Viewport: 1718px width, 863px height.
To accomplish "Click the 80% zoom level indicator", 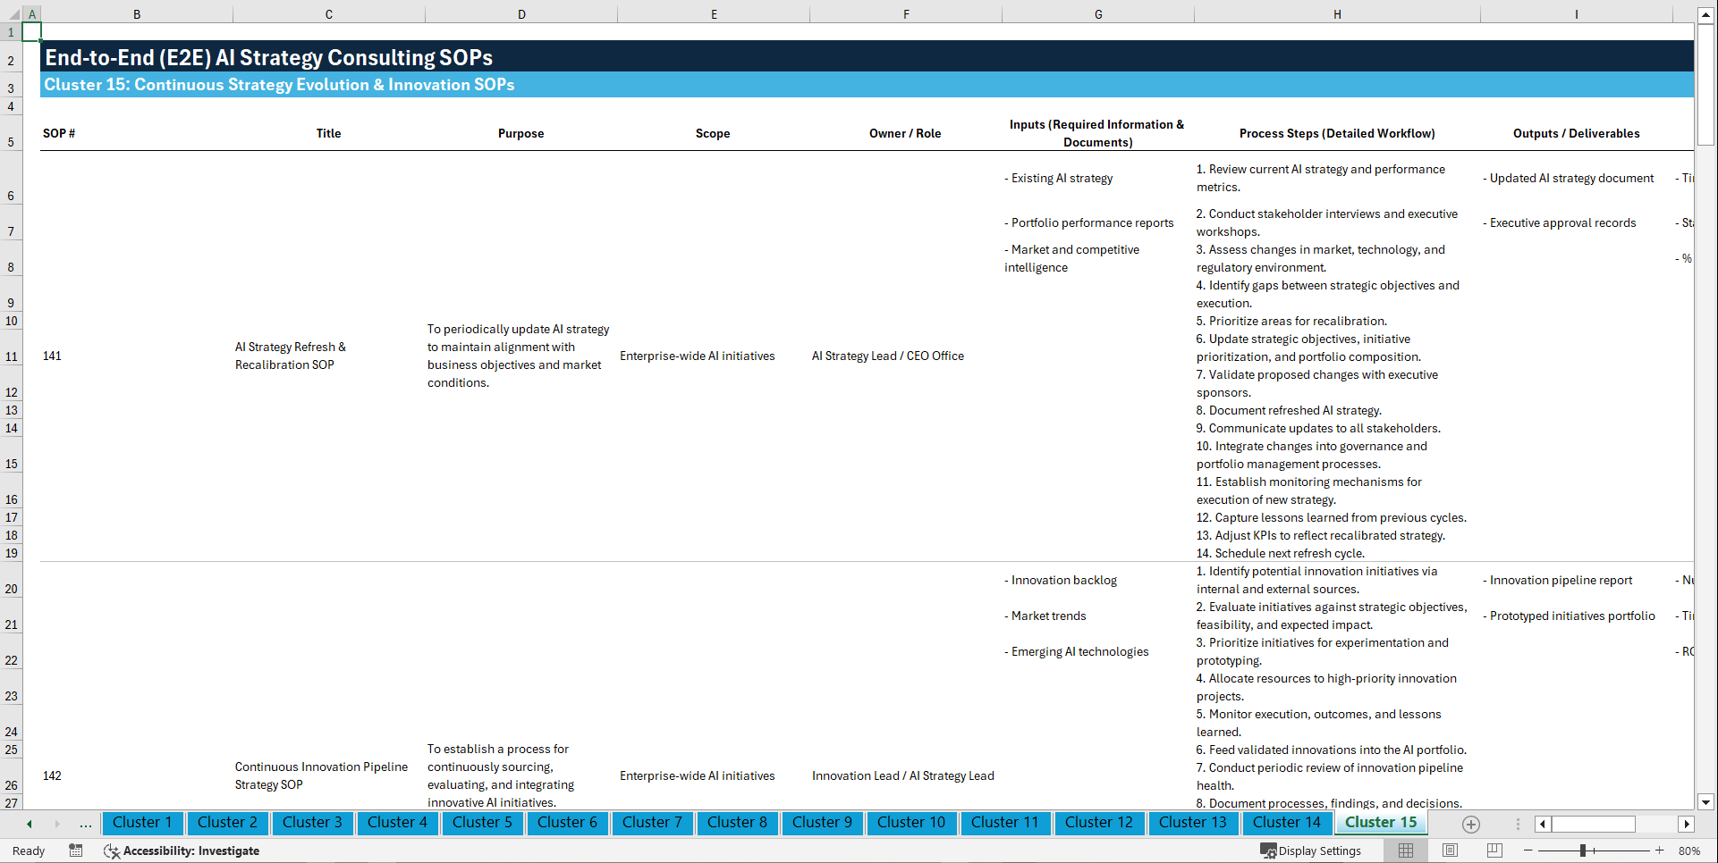I will point(1688,850).
